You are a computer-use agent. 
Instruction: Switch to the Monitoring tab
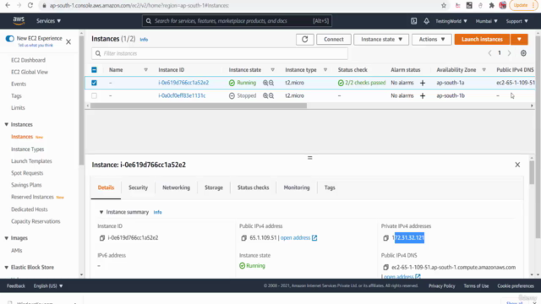coord(297,187)
